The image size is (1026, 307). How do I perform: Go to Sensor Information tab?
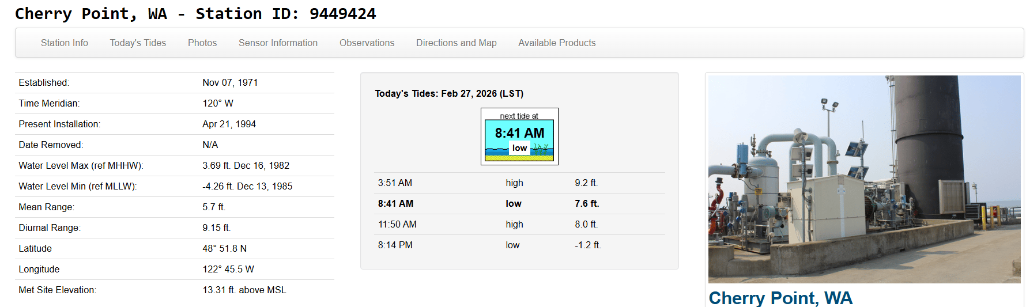click(x=278, y=43)
